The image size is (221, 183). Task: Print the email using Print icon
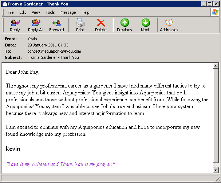tap(80, 25)
